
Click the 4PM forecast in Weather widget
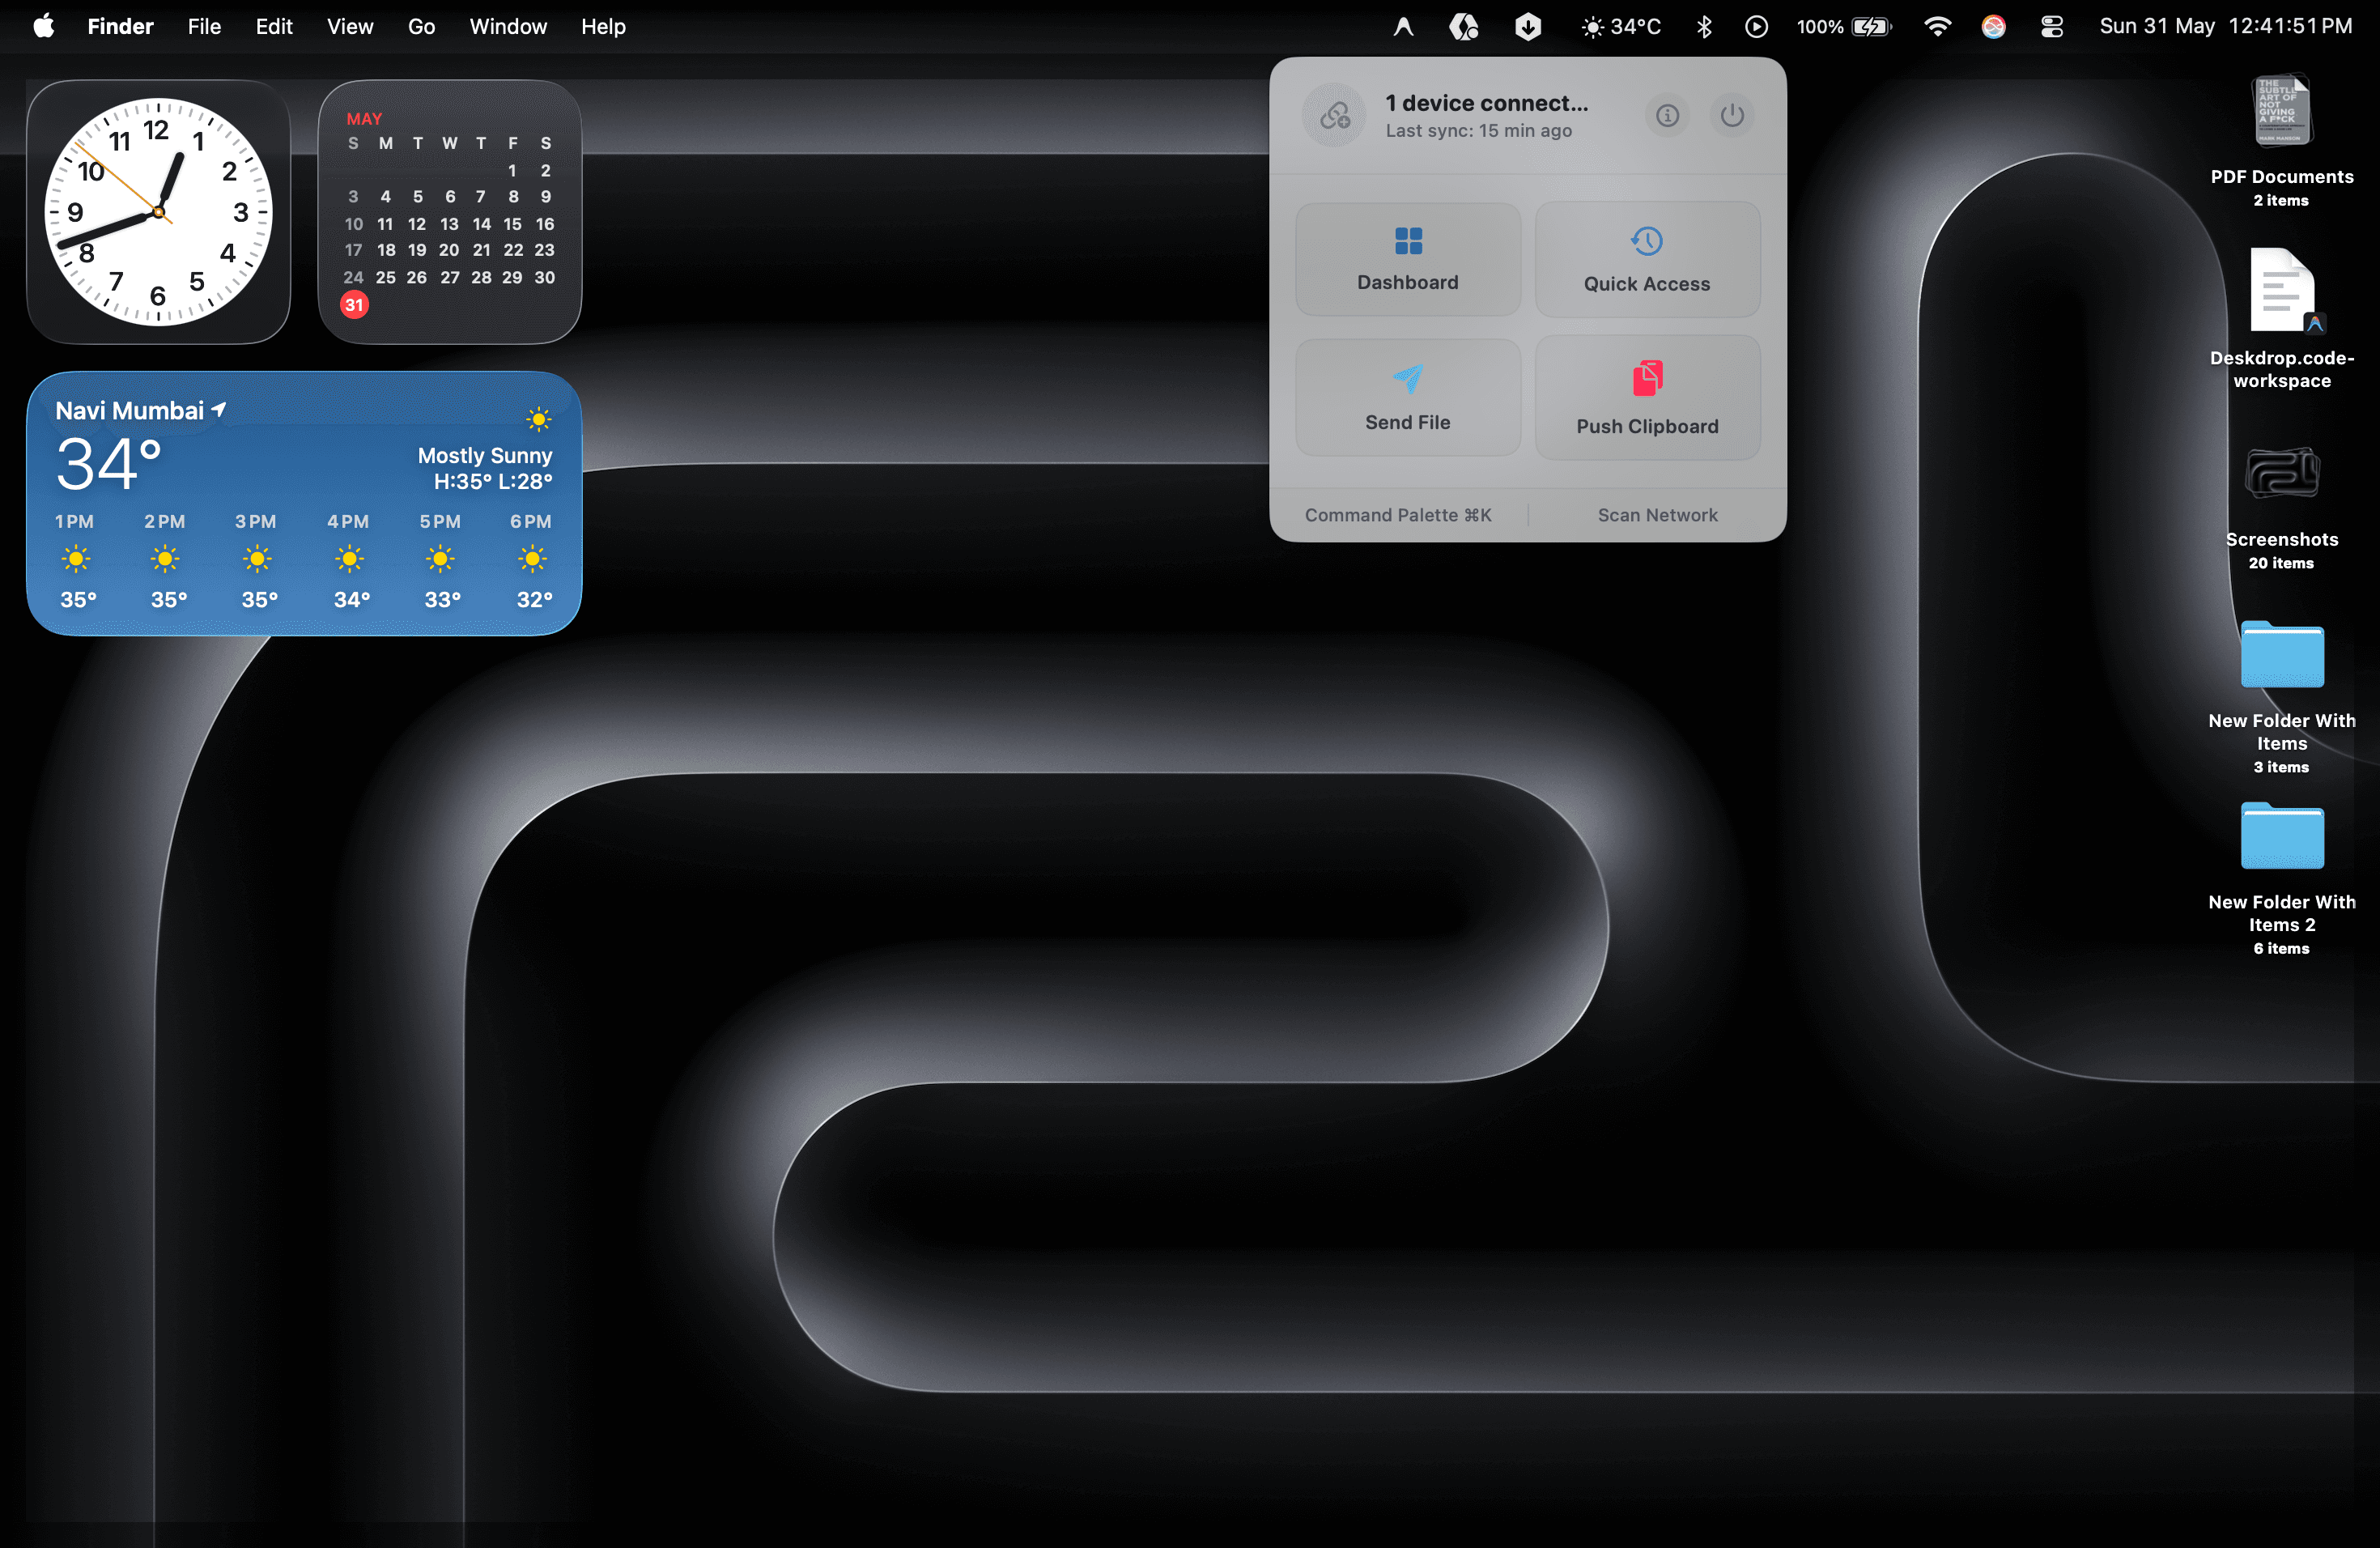coord(349,560)
